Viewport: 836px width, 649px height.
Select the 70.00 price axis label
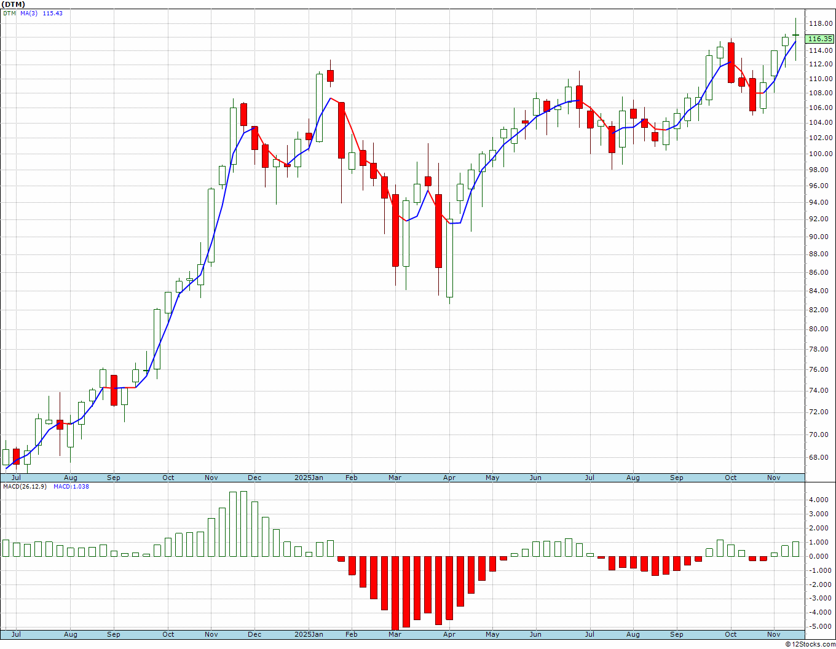pos(820,435)
